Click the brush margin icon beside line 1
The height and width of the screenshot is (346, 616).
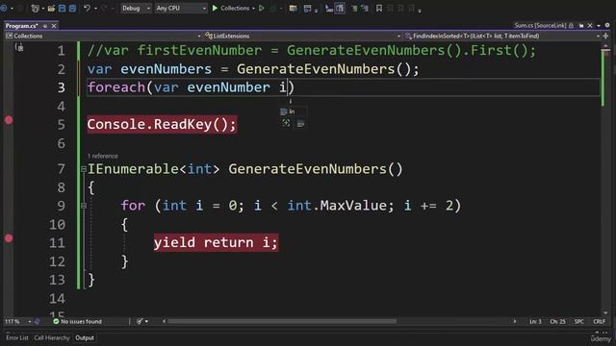click(19, 47)
